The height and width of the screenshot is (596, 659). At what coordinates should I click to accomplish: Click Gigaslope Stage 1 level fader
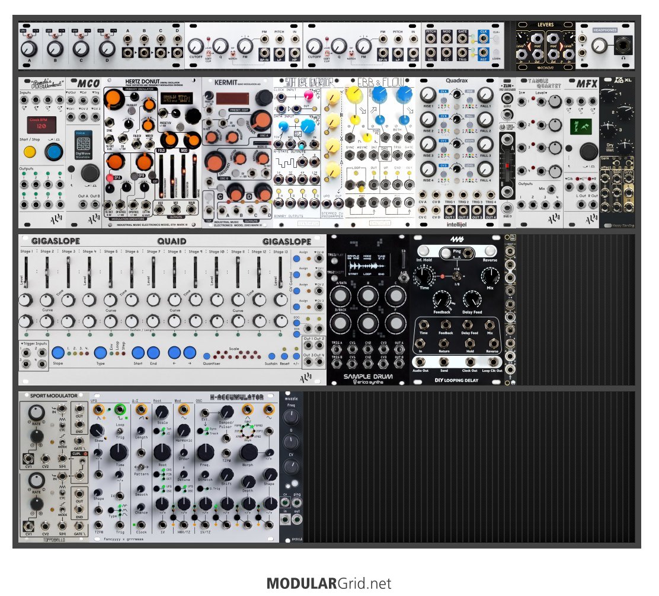[x=25, y=273]
